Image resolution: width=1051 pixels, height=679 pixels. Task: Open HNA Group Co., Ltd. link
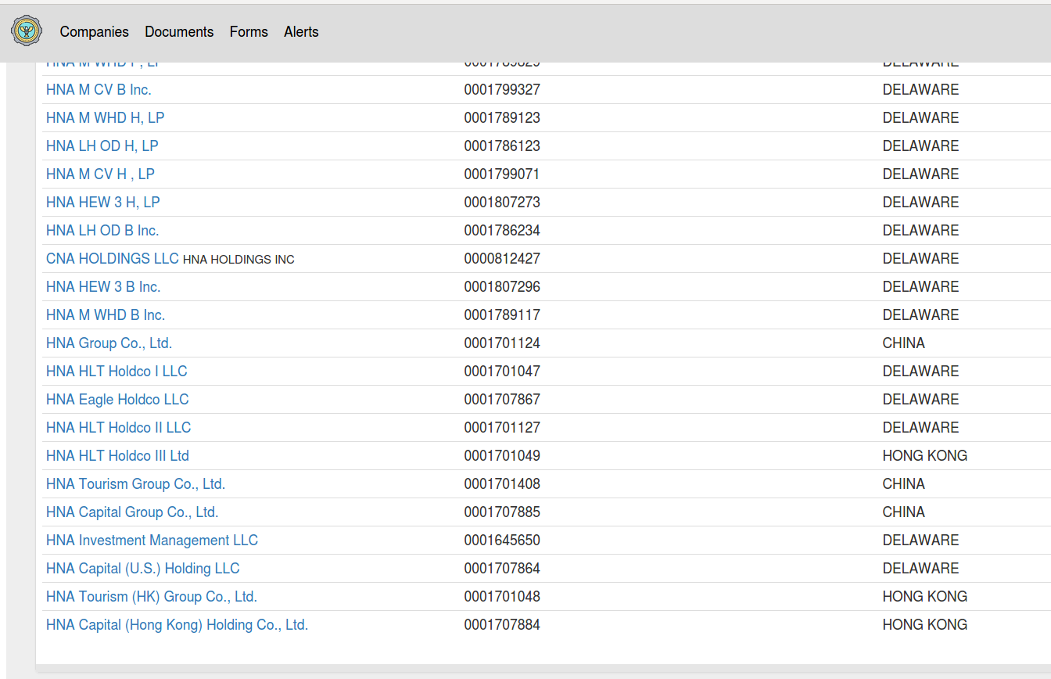(109, 343)
